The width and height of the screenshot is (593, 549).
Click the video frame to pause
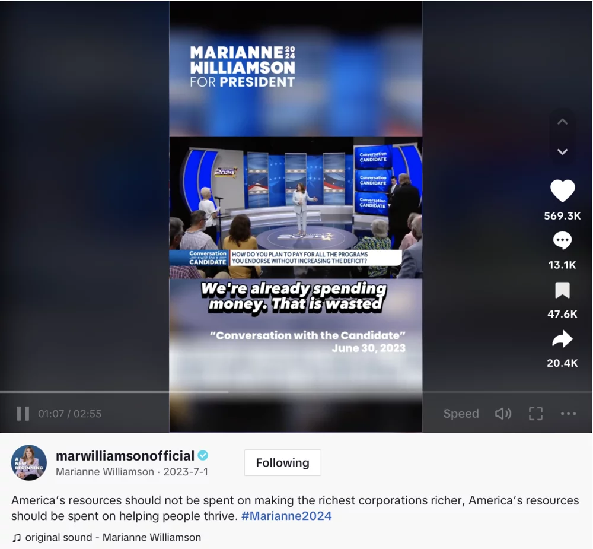[x=296, y=208]
